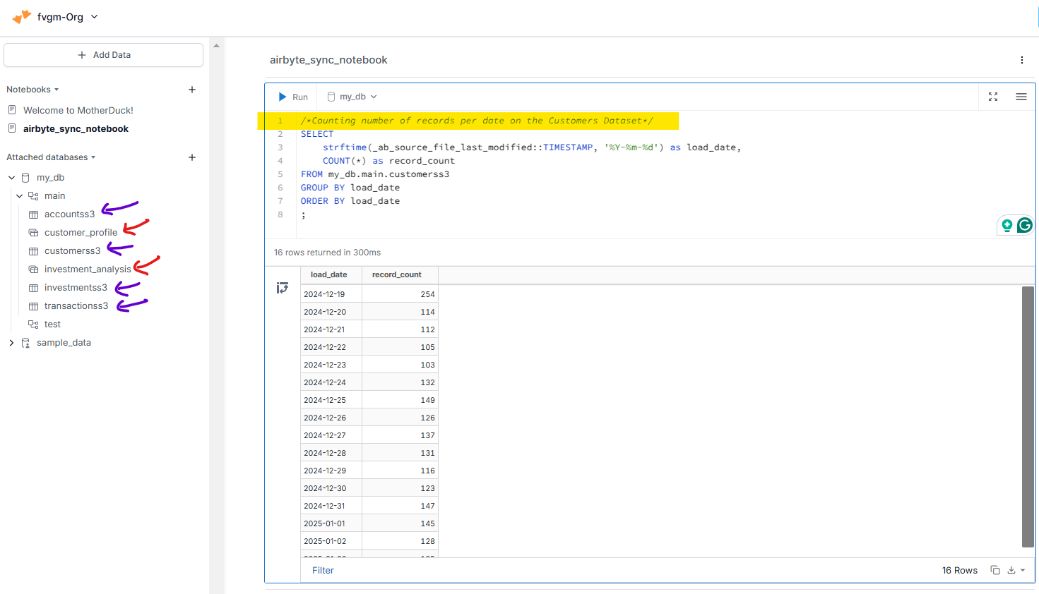The width and height of the screenshot is (1039, 594).
Task: Click the 2024-12-19 date cell
Action: [x=331, y=294]
